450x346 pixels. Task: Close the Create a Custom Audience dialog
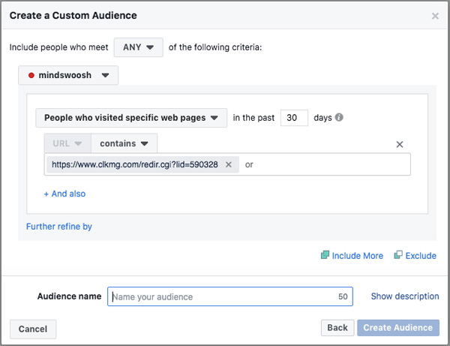coord(435,16)
